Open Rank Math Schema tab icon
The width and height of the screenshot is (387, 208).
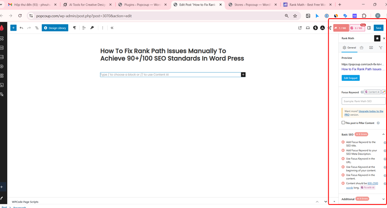[371, 48]
